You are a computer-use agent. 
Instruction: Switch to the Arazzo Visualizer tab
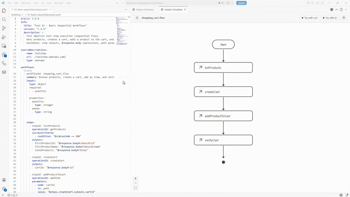173,10
